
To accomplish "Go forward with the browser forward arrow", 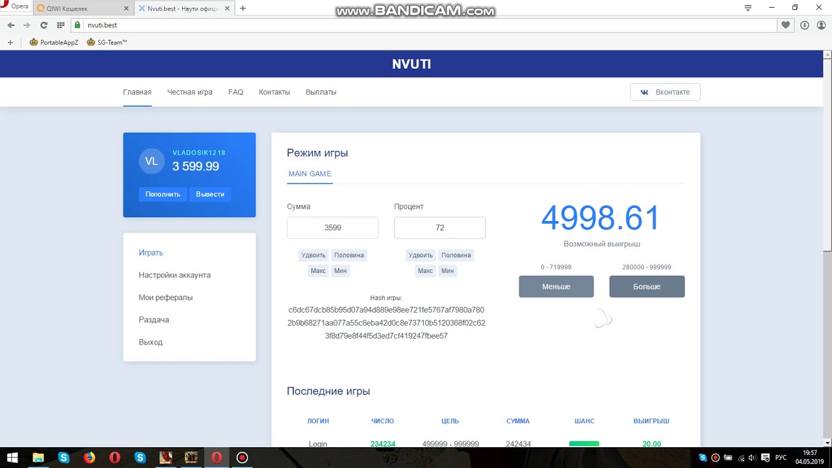I will click(27, 25).
